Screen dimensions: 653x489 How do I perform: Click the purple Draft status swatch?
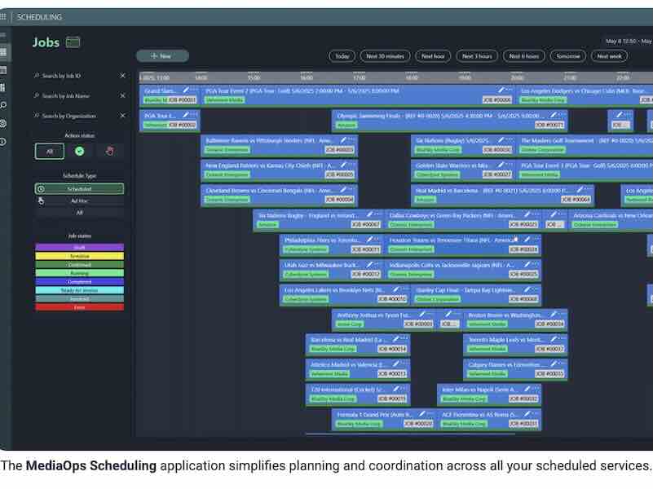[79, 246]
